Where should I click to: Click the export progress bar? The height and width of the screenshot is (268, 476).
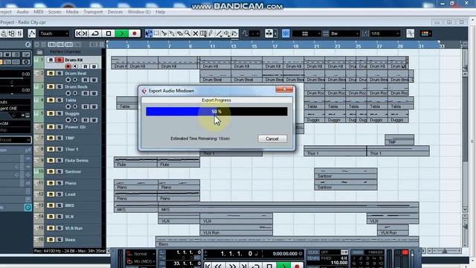216,112
